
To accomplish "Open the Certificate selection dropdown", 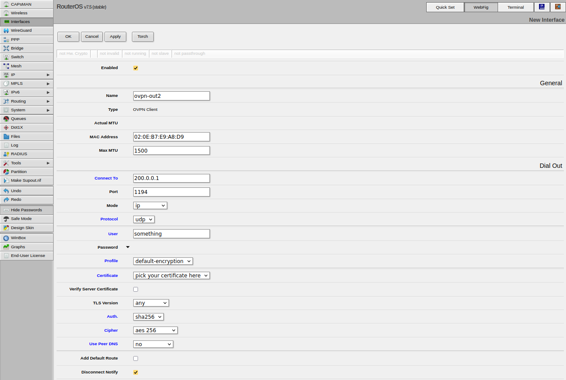I will click(172, 276).
